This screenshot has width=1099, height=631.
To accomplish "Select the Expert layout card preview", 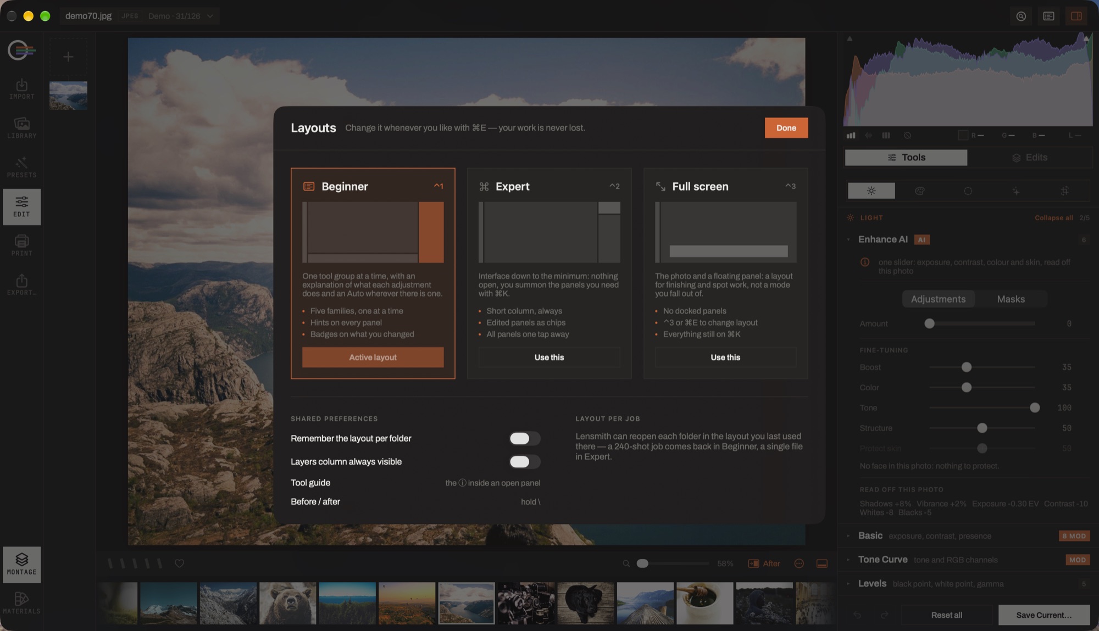I will (549, 232).
